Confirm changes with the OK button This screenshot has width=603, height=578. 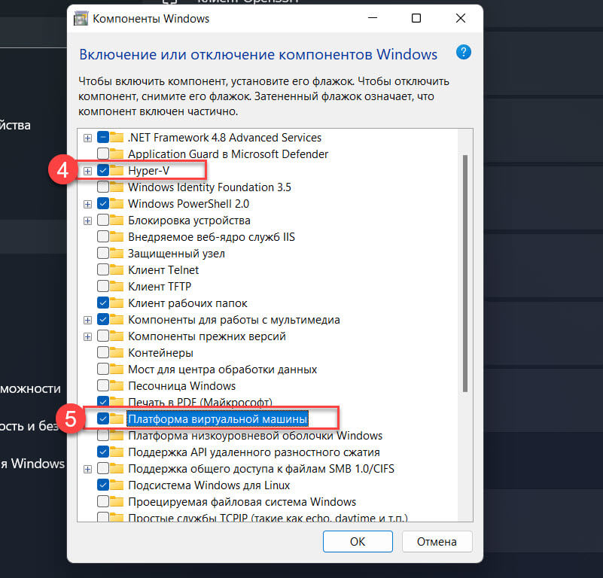[358, 541]
